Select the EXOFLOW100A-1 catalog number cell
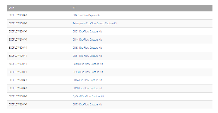The height and width of the screenshot is (113, 218). point(18,15)
